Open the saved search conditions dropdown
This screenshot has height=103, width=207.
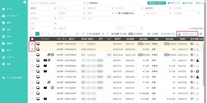click(x=58, y=3)
